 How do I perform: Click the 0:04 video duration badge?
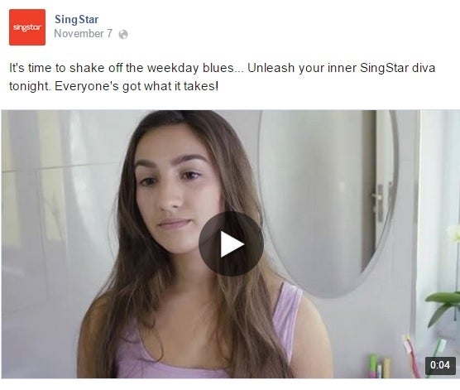click(440, 365)
